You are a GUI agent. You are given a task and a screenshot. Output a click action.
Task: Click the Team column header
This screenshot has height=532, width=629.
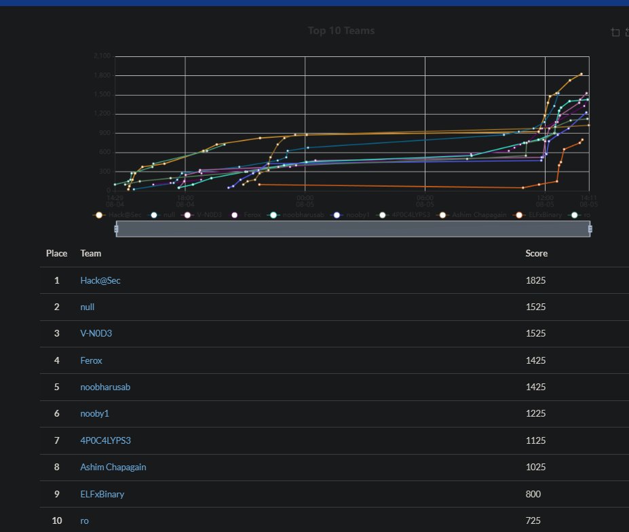point(91,253)
